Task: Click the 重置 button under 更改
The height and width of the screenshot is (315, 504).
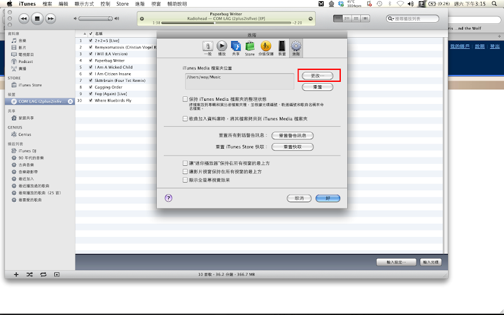Action: [x=318, y=87]
